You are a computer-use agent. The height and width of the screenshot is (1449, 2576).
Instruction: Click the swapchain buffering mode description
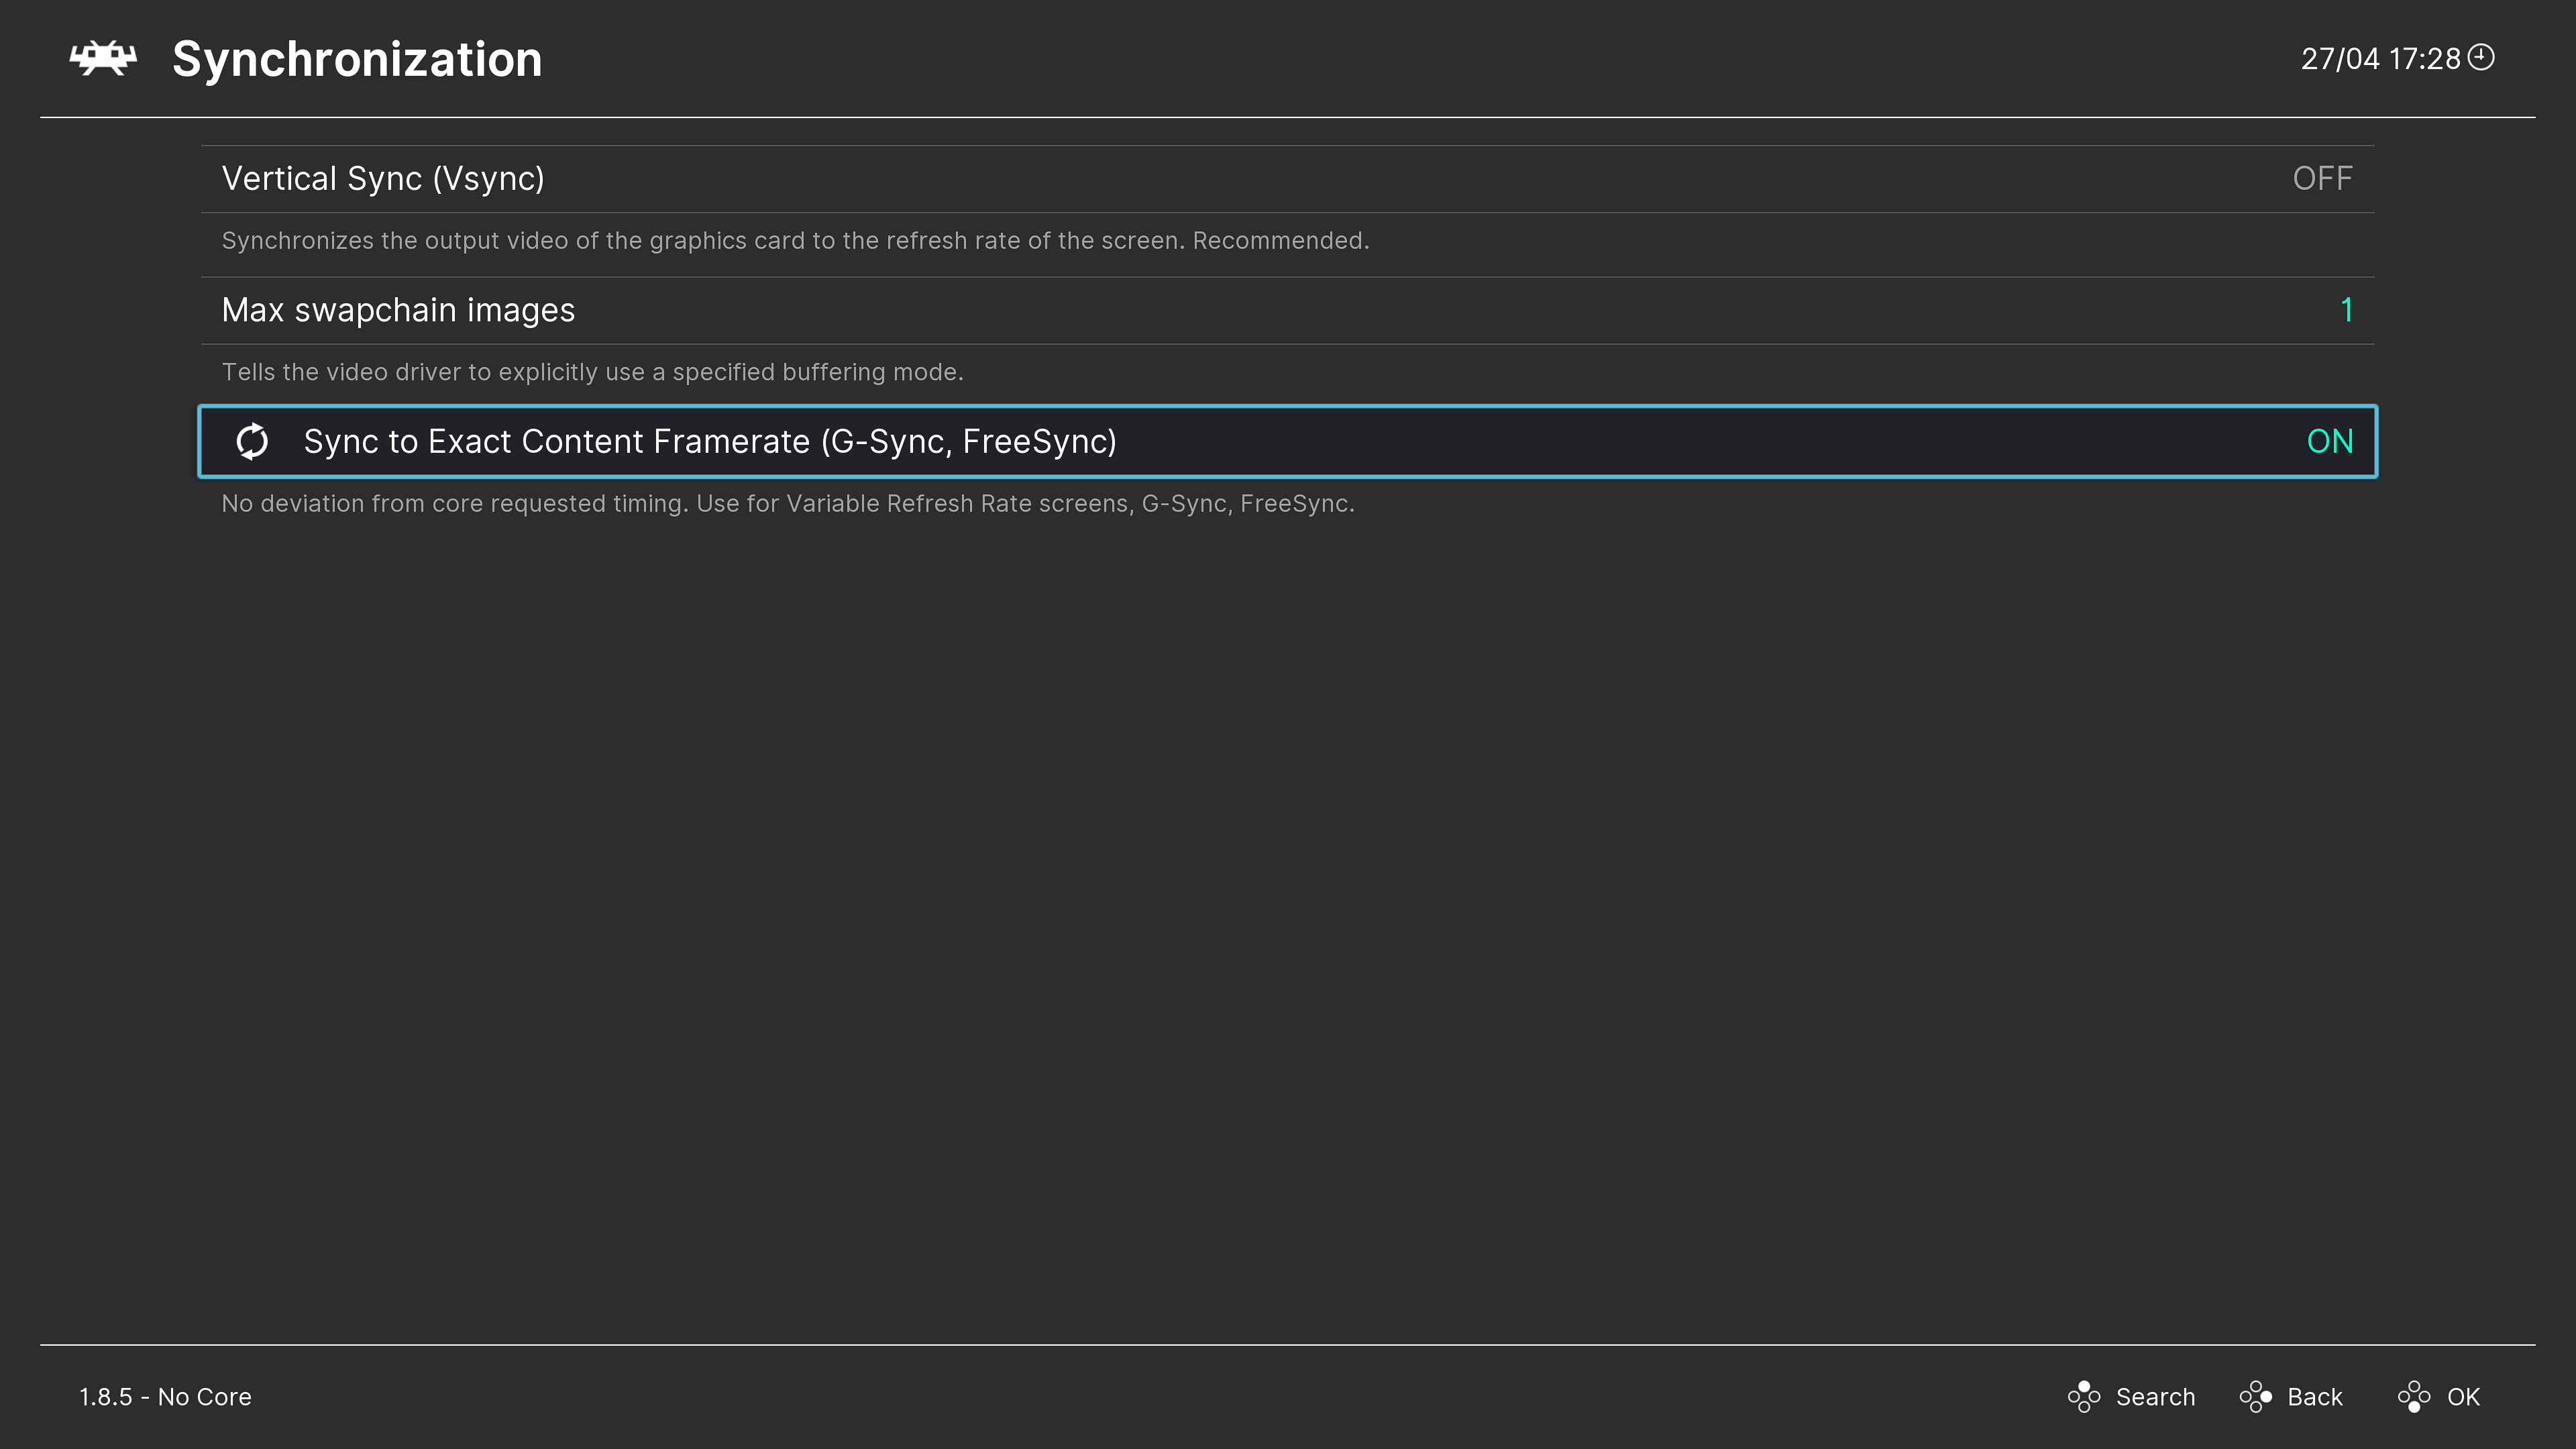tap(592, 372)
